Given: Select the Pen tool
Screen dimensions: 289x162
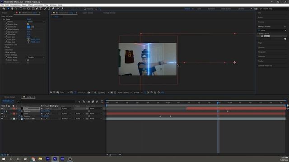Looking at the screenshot, I should point(37,9).
